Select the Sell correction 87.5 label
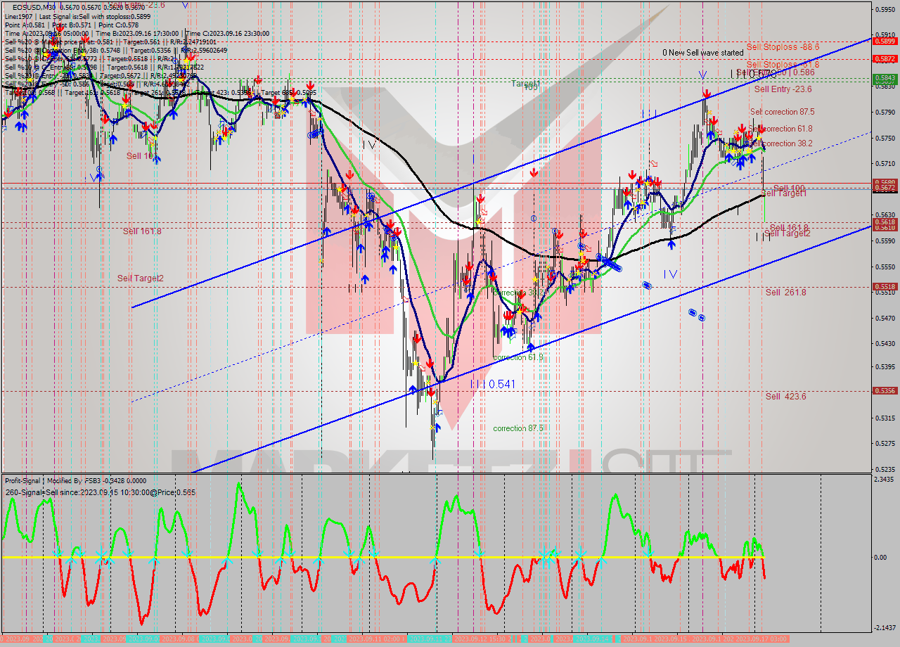This screenshot has width=900, height=647. click(x=782, y=112)
